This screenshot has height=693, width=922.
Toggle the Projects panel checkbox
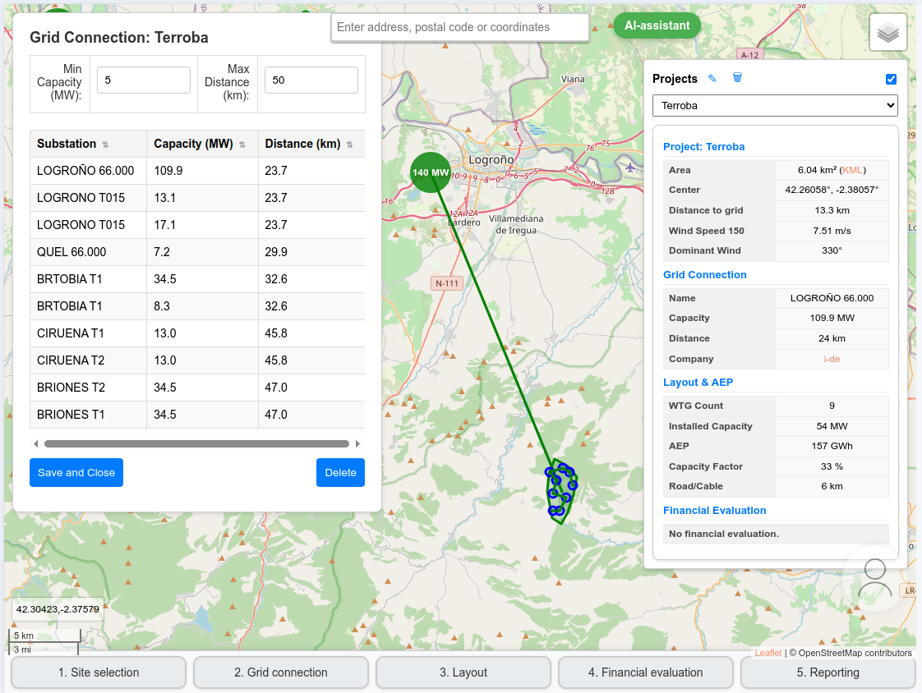[891, 80]
